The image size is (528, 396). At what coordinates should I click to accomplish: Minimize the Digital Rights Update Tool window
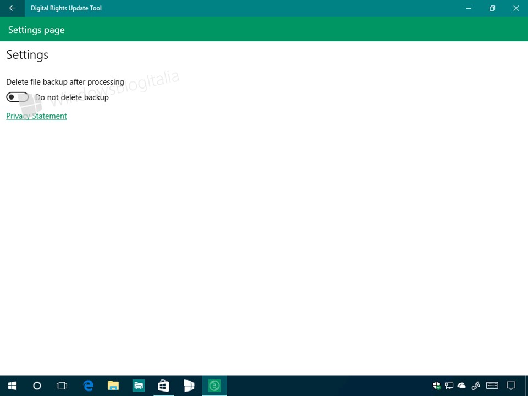tap(469, 8)
